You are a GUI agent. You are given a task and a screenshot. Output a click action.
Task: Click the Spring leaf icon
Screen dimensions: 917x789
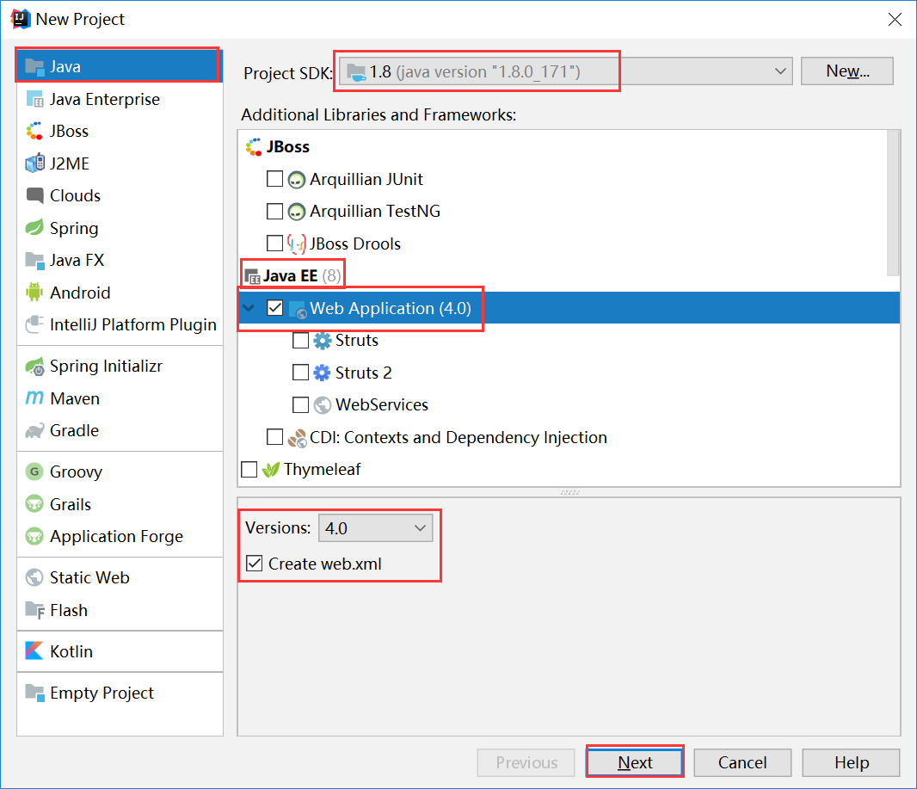point(34,227)
